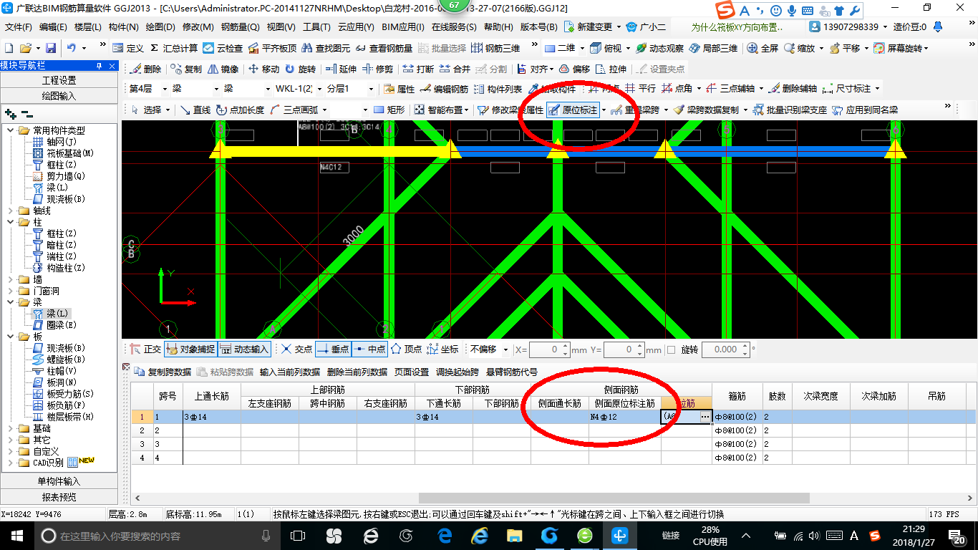Click 批量识别梁支座 batch identify beam supports
978x550 pixels.
(x=790, y=110)
